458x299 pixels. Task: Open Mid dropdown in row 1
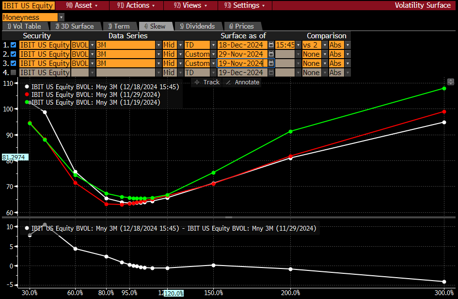[x=180, y=45]
